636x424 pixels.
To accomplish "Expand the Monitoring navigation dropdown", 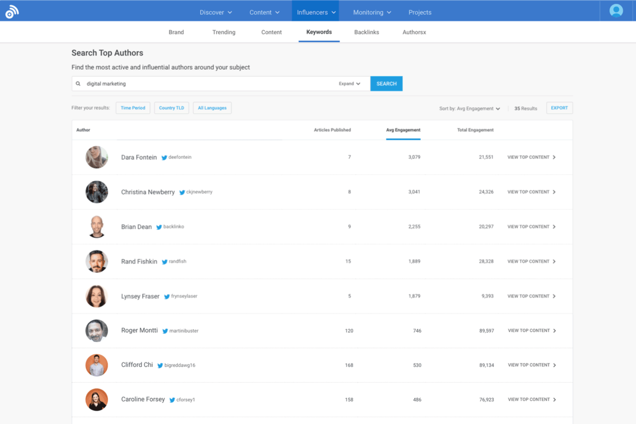I will 371,12.
